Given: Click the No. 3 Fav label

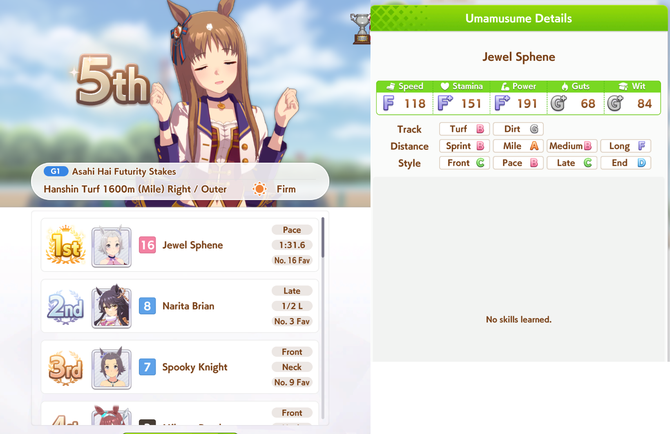Looking at the screenshot, I should (292, 321).
